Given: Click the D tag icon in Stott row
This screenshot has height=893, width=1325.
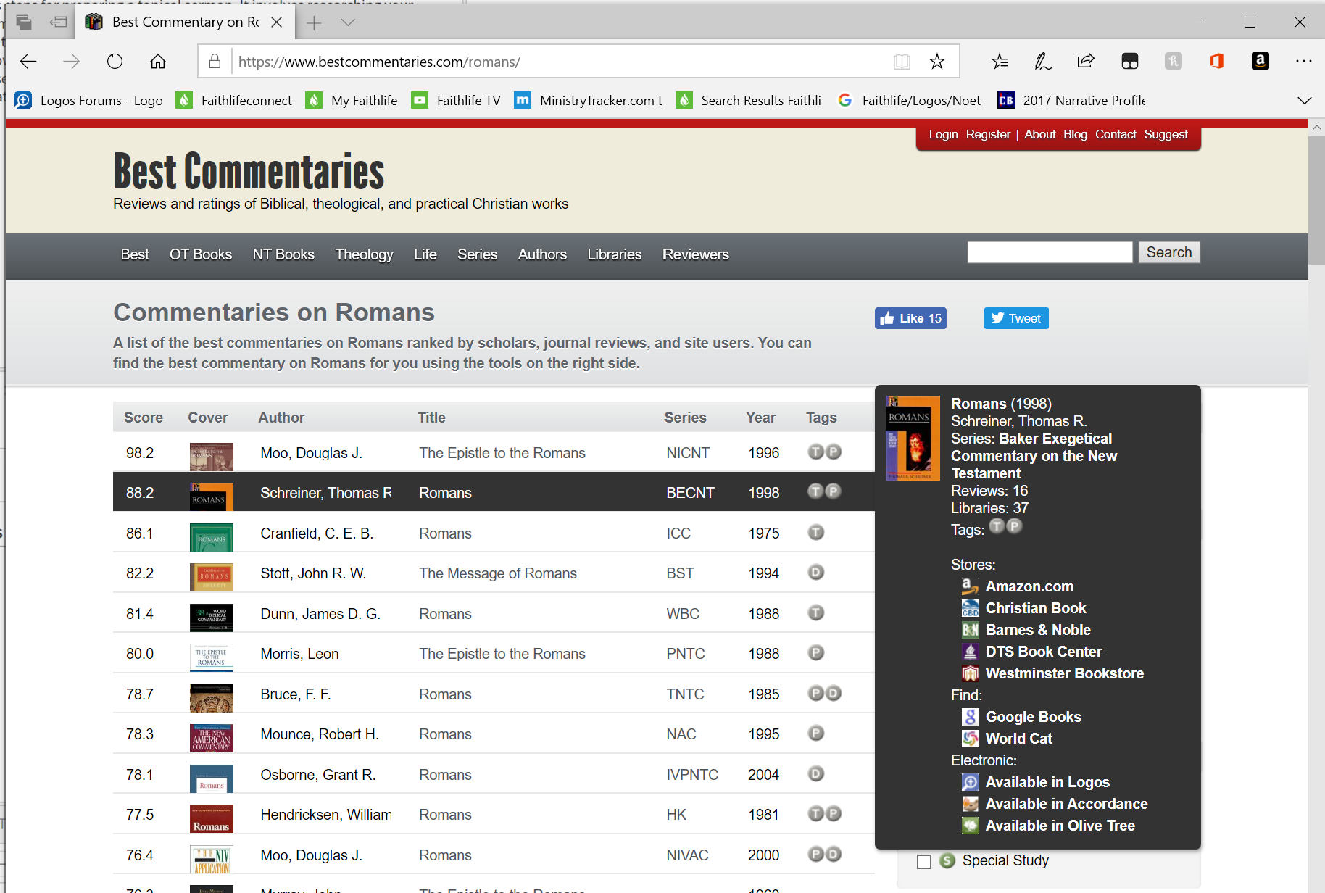Looking at the screenshot, I should pos(816,573).
